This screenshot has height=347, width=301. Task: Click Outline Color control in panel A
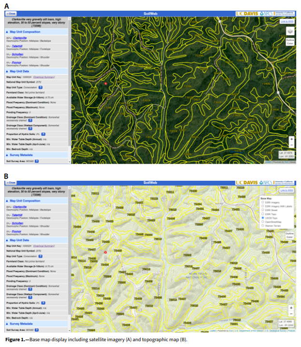[x=290, y=42]
